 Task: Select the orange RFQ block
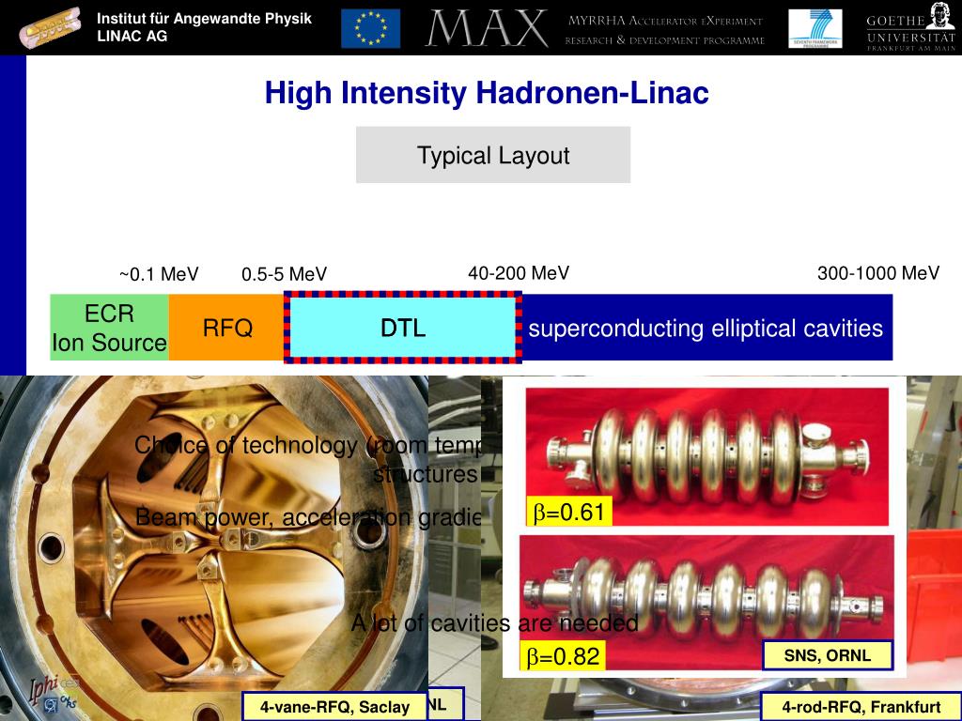point(227,328)
